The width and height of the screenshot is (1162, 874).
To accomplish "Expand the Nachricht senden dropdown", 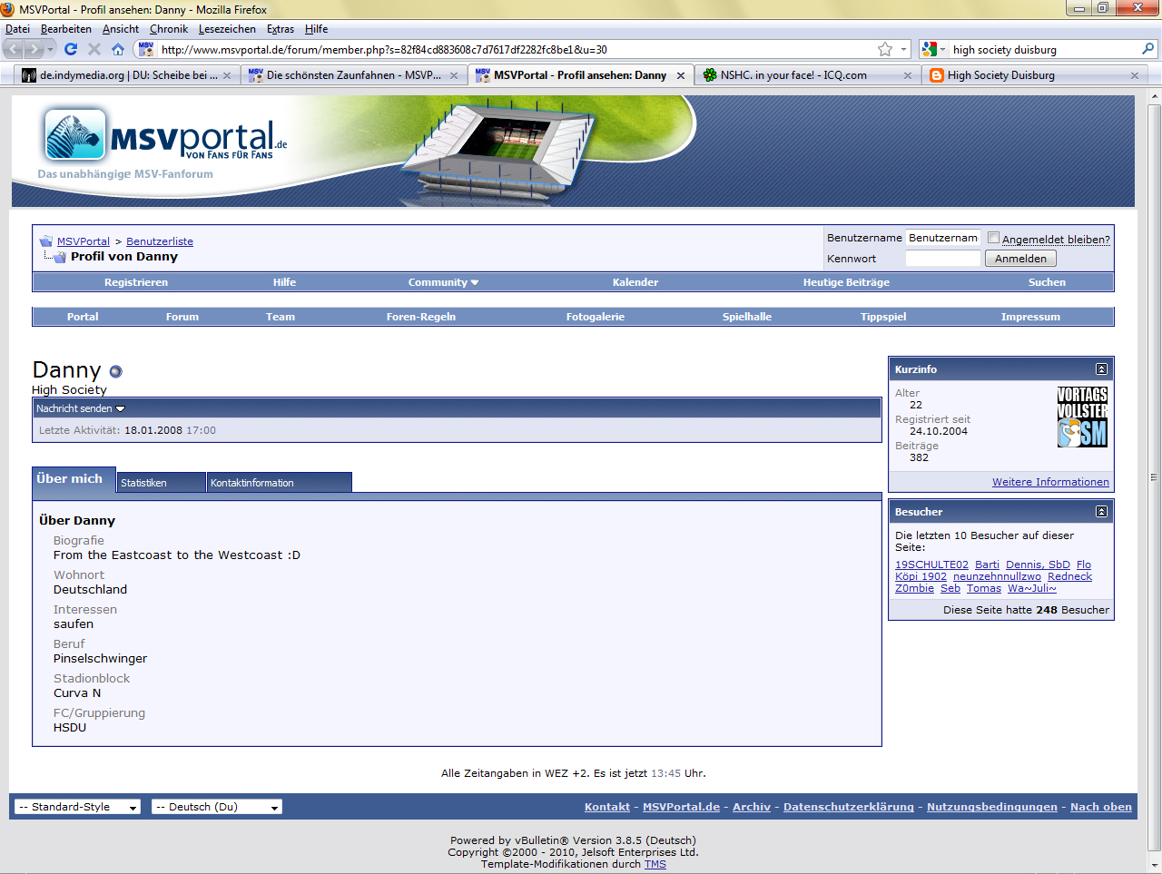I will click(81, 408).
